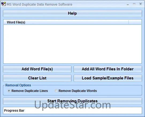Maximize the application window
145x117 pixels.
click(x=134, y=4)
